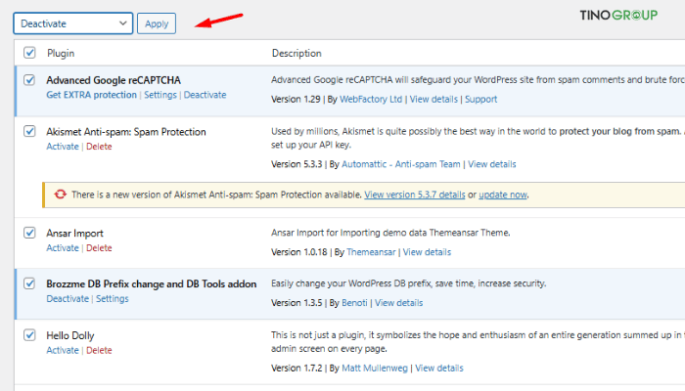Toggle the select-all checkbox beside Plugin header

point(29,53)
